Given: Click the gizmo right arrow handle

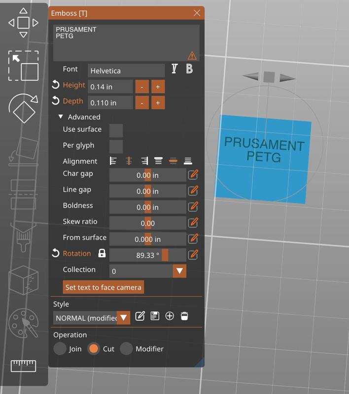Looking at the screenshot, I should 287,78.
